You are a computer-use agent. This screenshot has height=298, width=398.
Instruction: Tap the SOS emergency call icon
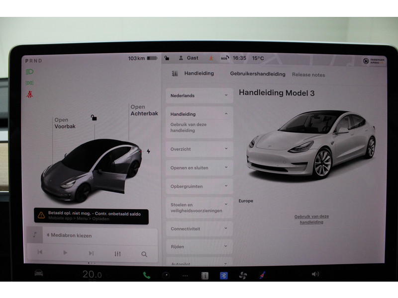225,58
